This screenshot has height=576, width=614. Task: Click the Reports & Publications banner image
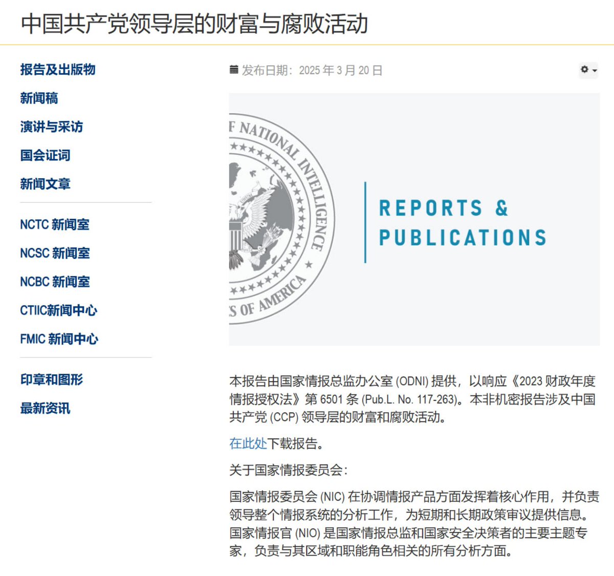[x=414, y=219]
